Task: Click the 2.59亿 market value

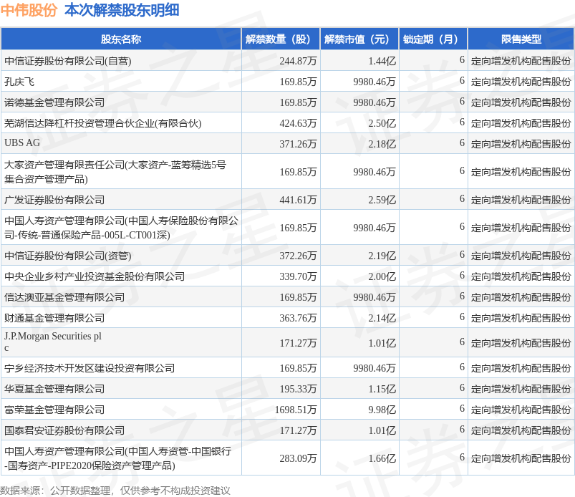Action: (x=382, y=200)
